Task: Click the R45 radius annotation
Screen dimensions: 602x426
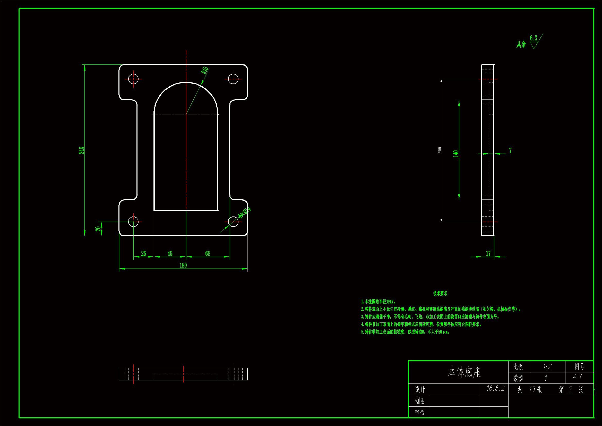Action: tap(205, 71)
